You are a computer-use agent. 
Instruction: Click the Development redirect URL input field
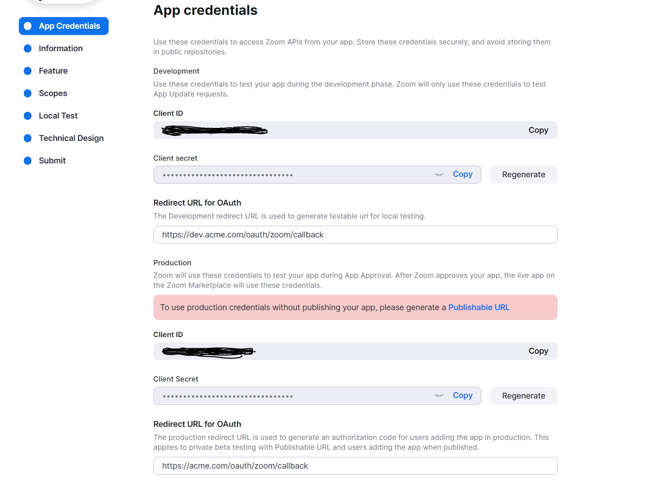coord(355,235)
